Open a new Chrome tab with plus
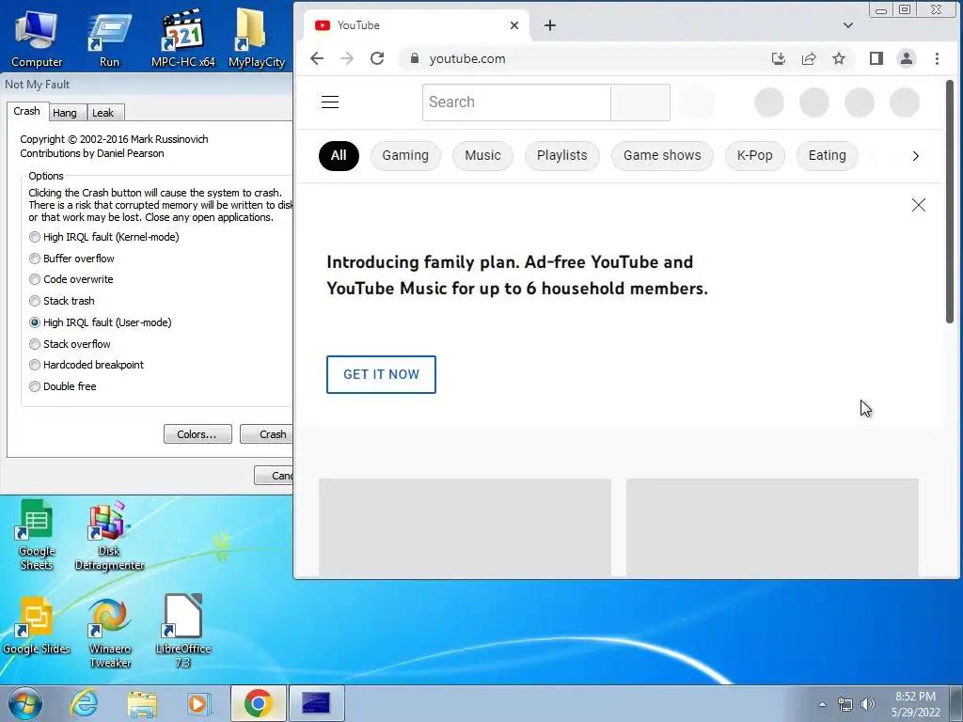Viewport: 963px width, 722px height. pos(550,25)
